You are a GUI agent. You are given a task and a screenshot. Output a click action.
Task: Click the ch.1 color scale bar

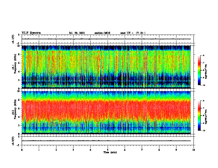(x=199, y=70)
